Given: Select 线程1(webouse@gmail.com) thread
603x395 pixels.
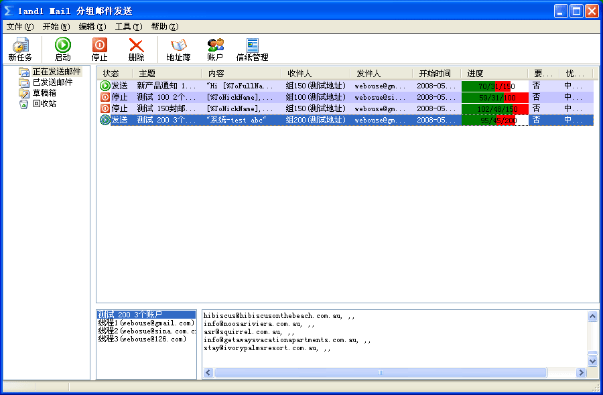Looking at the screenshot, I should click(146, 323).
